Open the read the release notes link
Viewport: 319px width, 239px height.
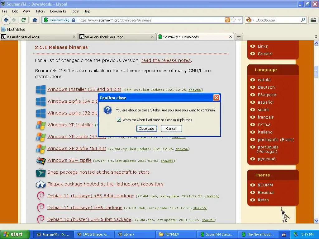166,60
